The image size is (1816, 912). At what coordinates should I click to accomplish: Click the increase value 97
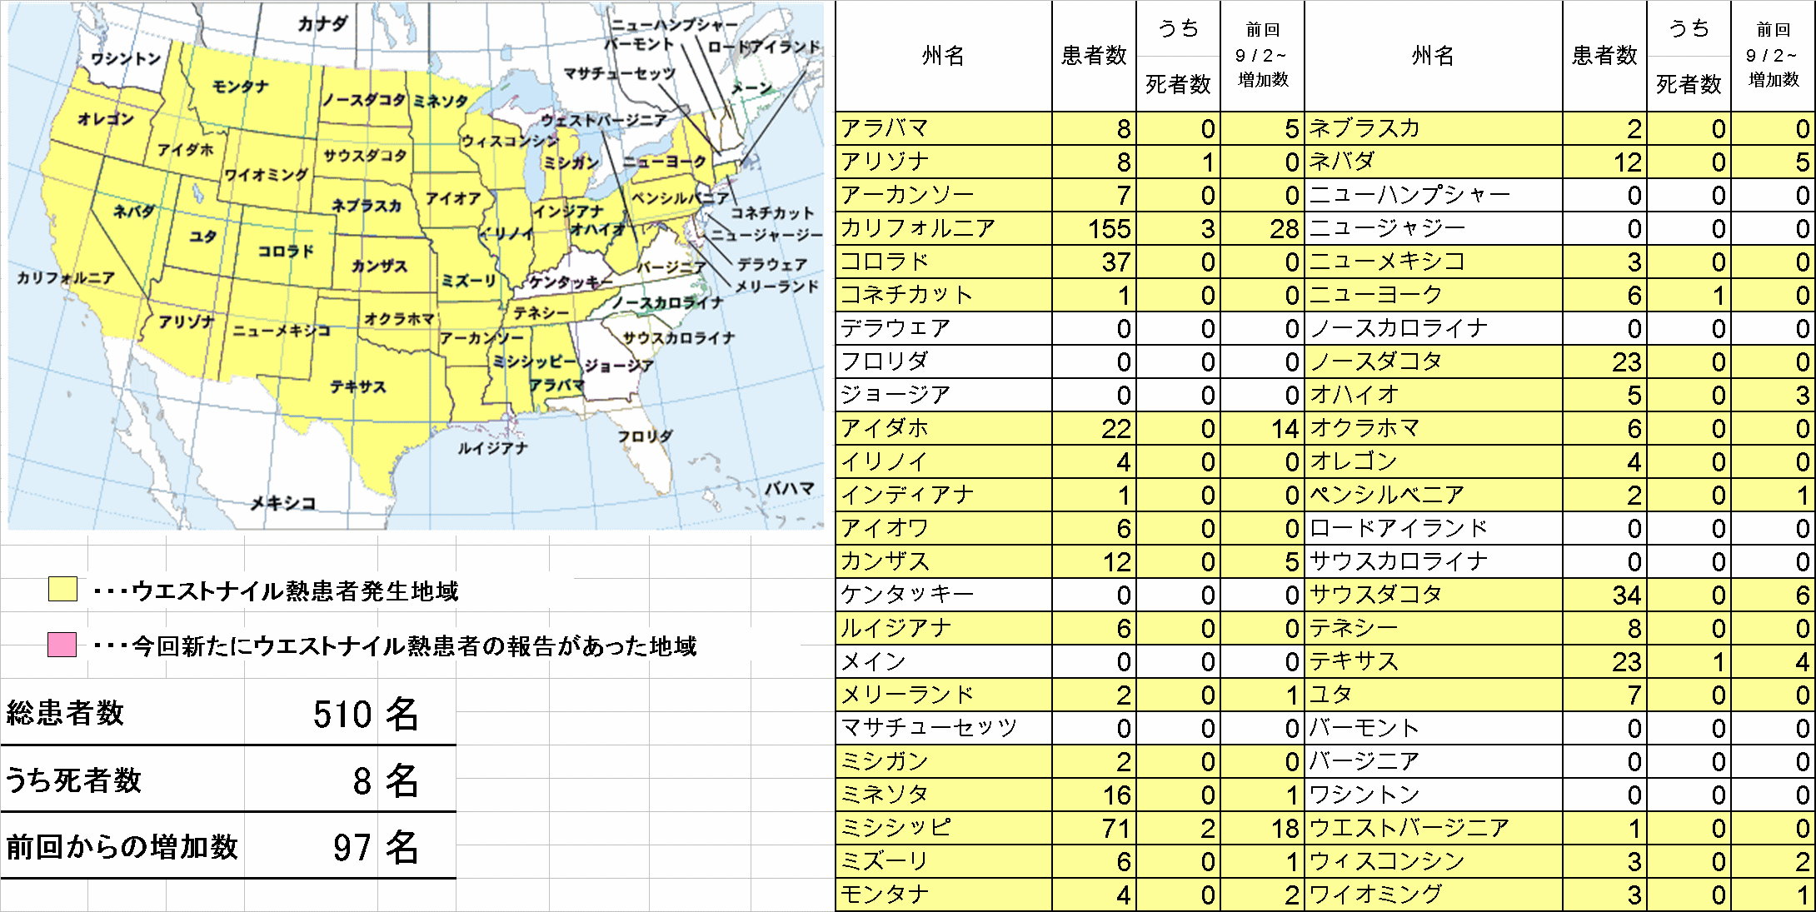352,848
